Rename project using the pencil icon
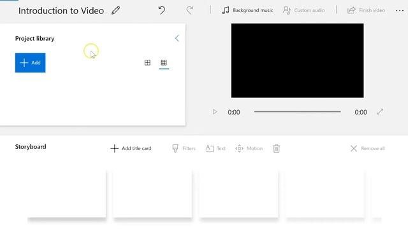 (116, 11)
